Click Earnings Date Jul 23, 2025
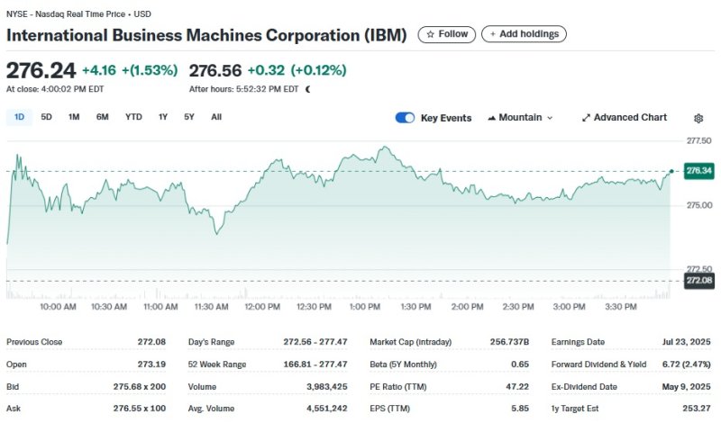The width and height of the screenshot is (721, 423). 686,342
